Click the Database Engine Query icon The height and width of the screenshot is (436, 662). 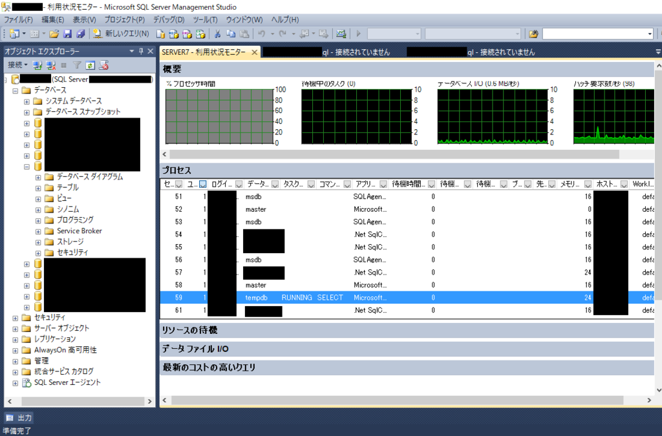tap(160, 34)
